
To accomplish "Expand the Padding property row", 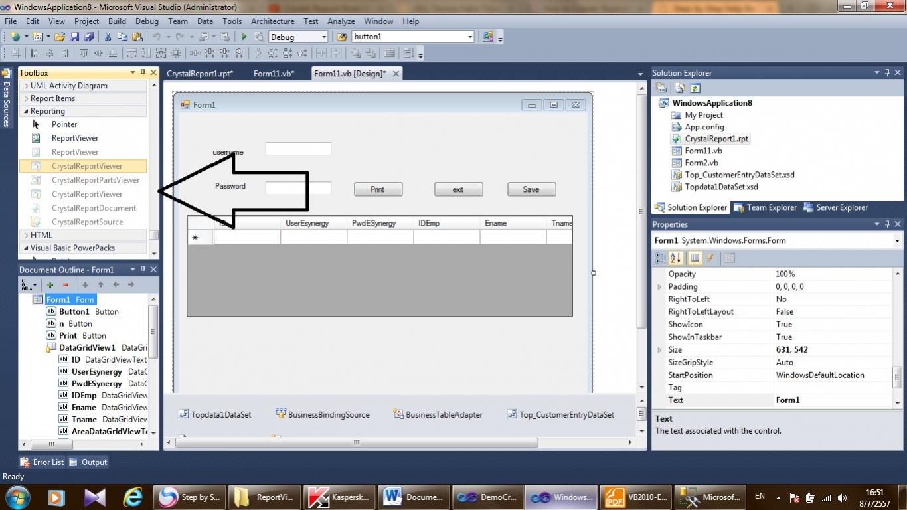I will 659,287.
